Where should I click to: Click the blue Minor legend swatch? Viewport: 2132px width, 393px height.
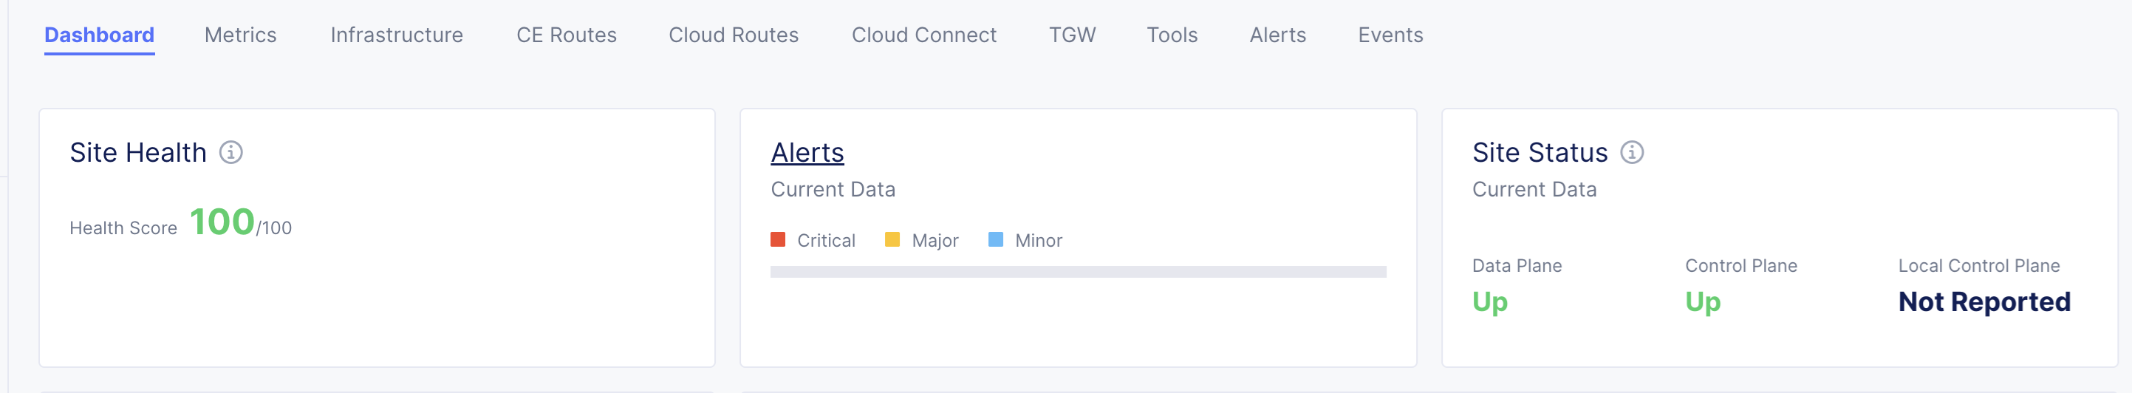(996, 239)
